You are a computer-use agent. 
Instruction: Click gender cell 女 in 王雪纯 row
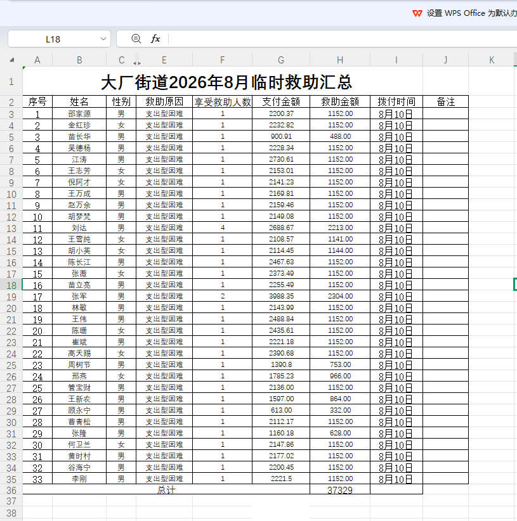(x=121, y=239)
